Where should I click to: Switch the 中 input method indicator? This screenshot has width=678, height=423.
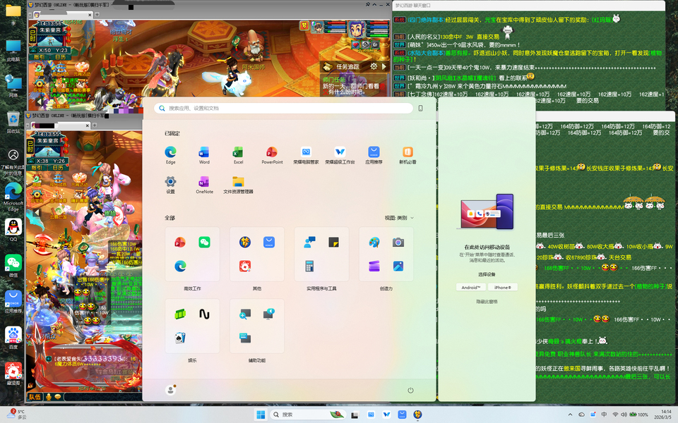604,415
